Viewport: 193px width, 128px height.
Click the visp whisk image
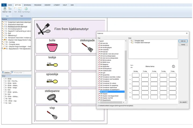click(x=52, y=115)
